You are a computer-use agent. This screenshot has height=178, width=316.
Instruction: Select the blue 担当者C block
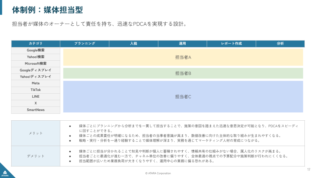pos(183,97)
